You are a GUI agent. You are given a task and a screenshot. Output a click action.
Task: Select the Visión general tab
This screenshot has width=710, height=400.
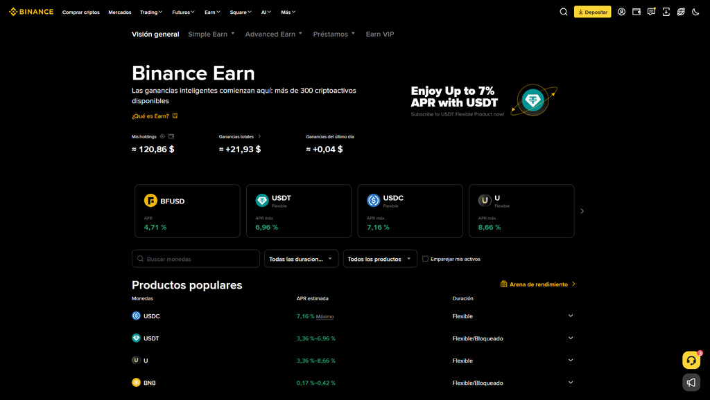coord(155,35)
